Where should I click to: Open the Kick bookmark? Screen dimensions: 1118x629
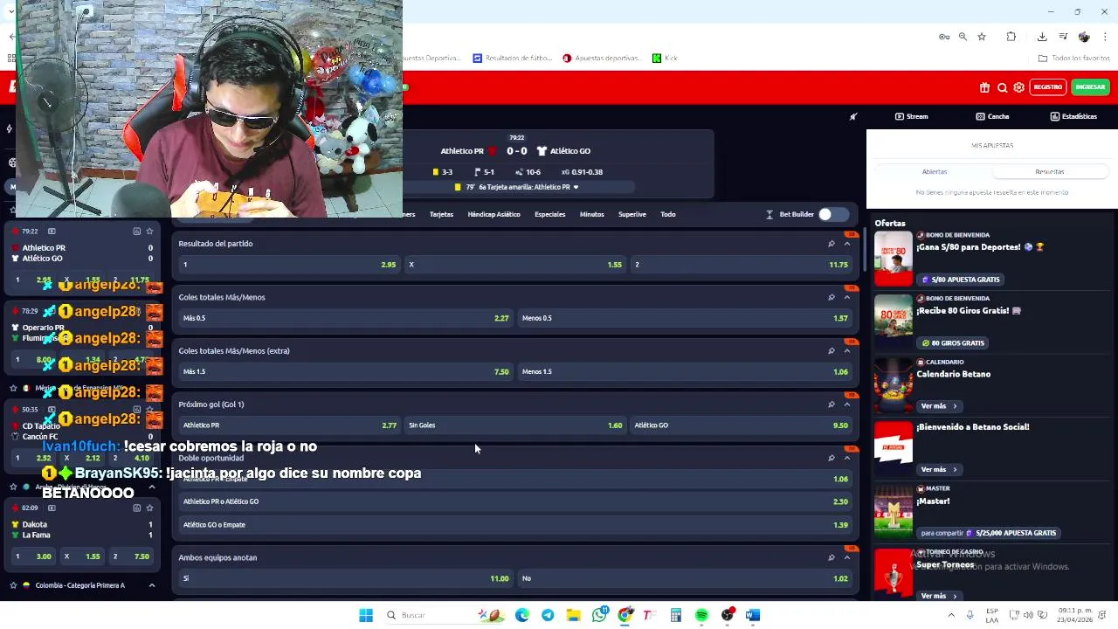coord(665,59)
